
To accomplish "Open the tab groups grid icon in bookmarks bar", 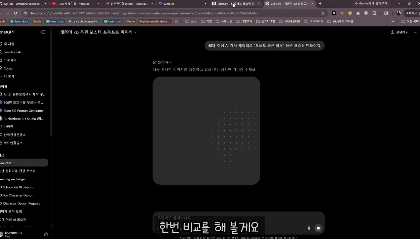I will [x=177, y=21].
